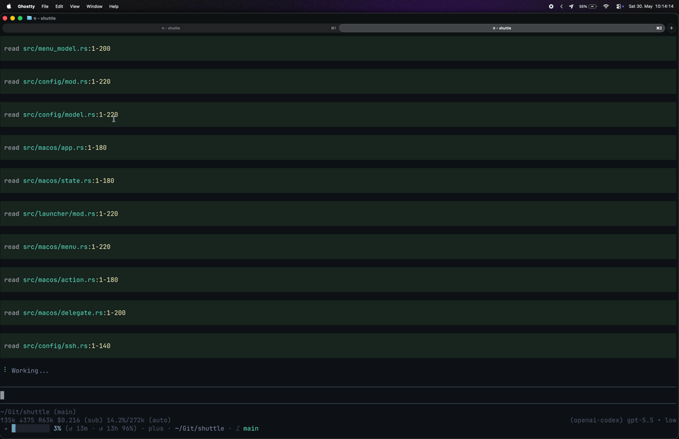The height and width of the screenshot is (439, 679).
Task: Open the Wi-Fi menu
Action: 606,6
